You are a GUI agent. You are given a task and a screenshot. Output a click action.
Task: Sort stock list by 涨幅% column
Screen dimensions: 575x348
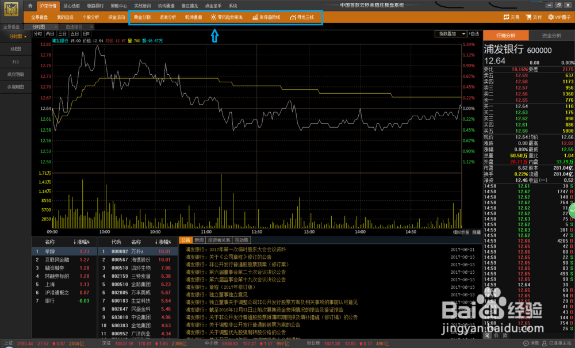163,242
